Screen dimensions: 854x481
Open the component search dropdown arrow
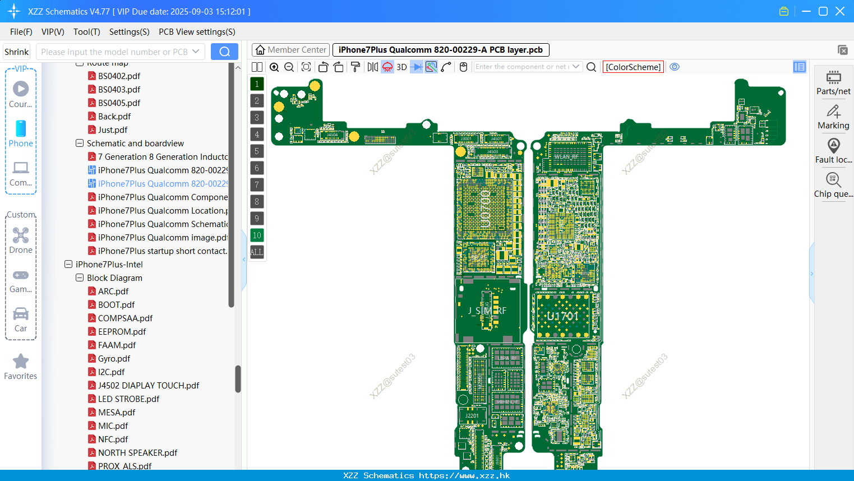tap(576, 67)
